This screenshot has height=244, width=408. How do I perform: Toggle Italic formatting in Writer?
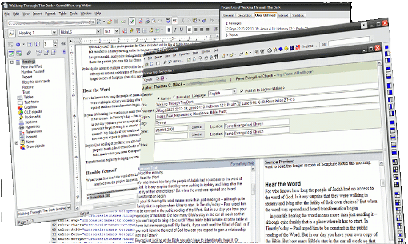click(x=175, y=30)
